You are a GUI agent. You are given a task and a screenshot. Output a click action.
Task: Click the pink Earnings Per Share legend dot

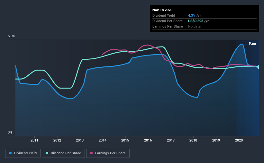click(91, 153)
